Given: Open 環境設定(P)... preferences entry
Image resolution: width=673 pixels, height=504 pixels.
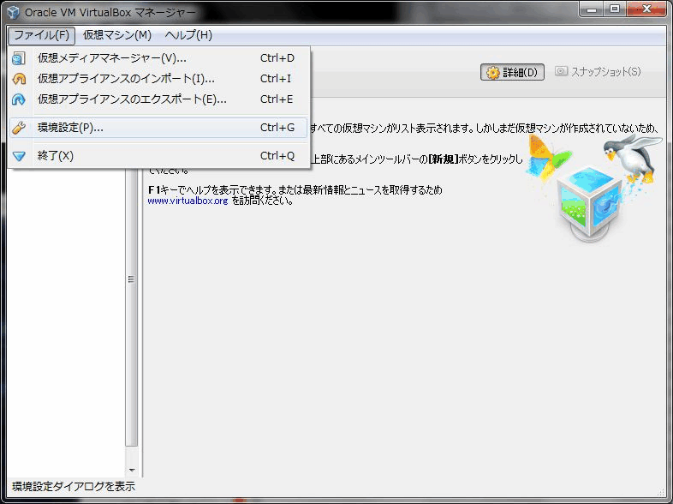Looking at the screenshot, I should [x=158, y=128].
